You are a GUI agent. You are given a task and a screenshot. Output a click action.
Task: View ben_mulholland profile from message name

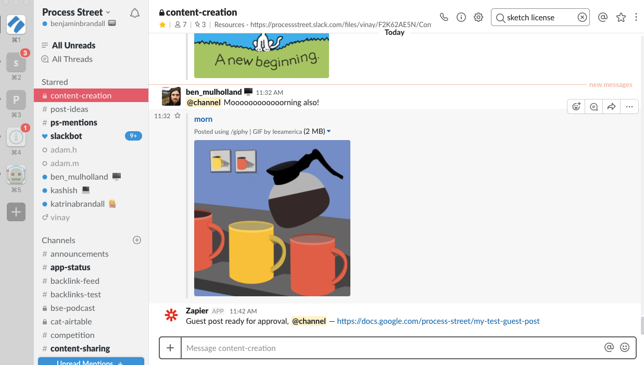tap(213, 92)
